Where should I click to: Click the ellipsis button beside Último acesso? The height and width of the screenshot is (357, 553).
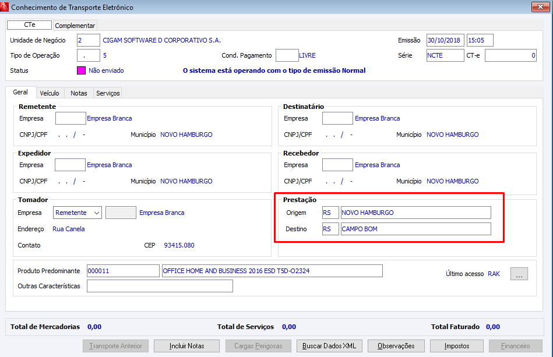519,274
